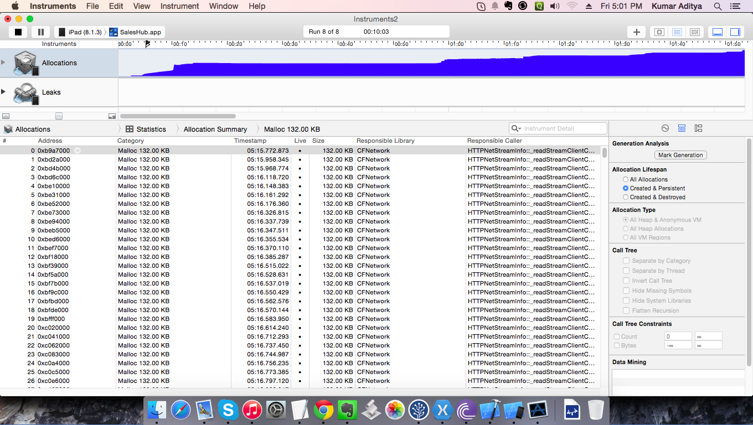Select the All Allocations lifespan option
The height and width of the screenshot is (425, 753).
645,179
